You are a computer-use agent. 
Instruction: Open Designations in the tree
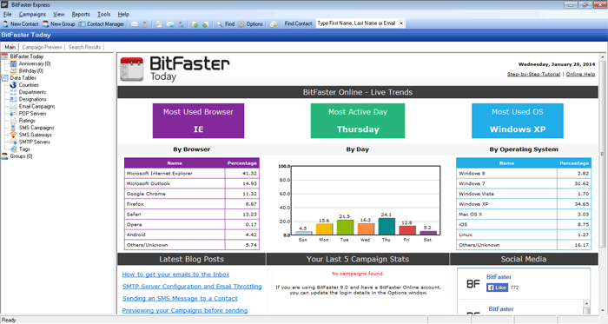click(x=33, y=99)
